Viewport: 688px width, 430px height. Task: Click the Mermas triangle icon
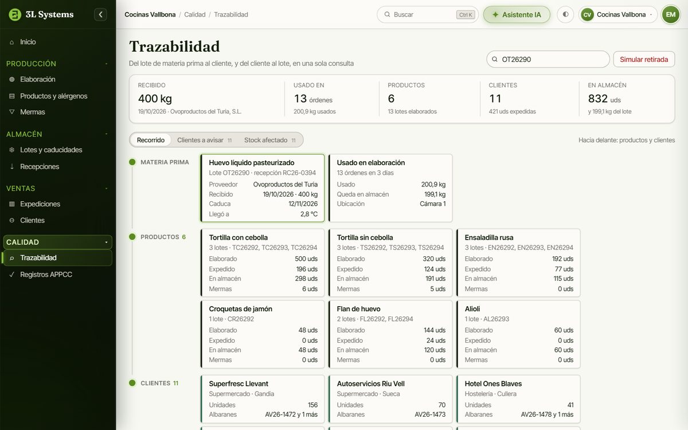coord(12,112)
